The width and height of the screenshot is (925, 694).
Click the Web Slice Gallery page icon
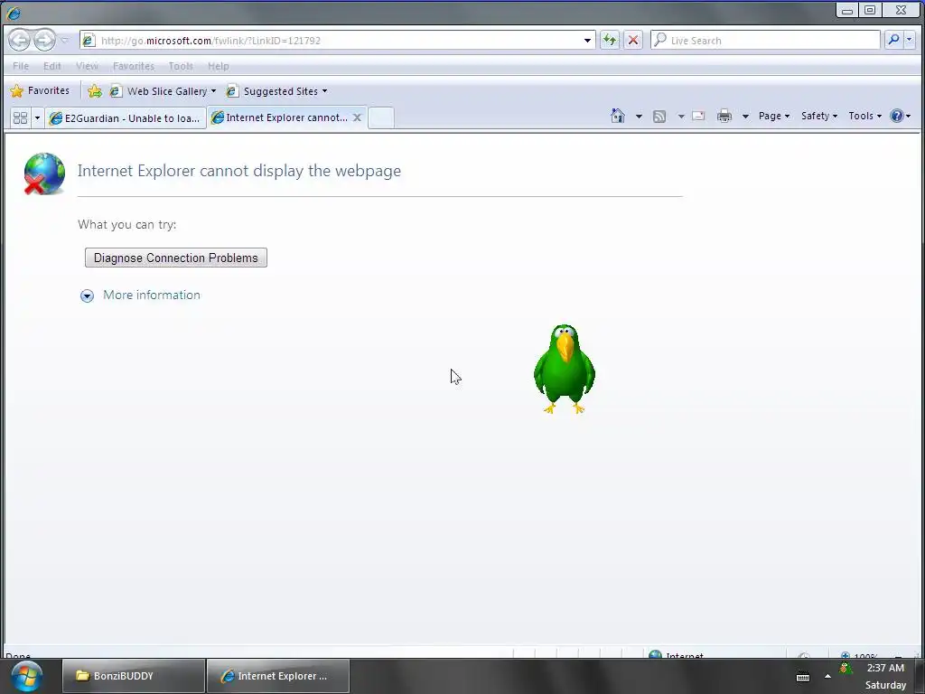[116, 91]
